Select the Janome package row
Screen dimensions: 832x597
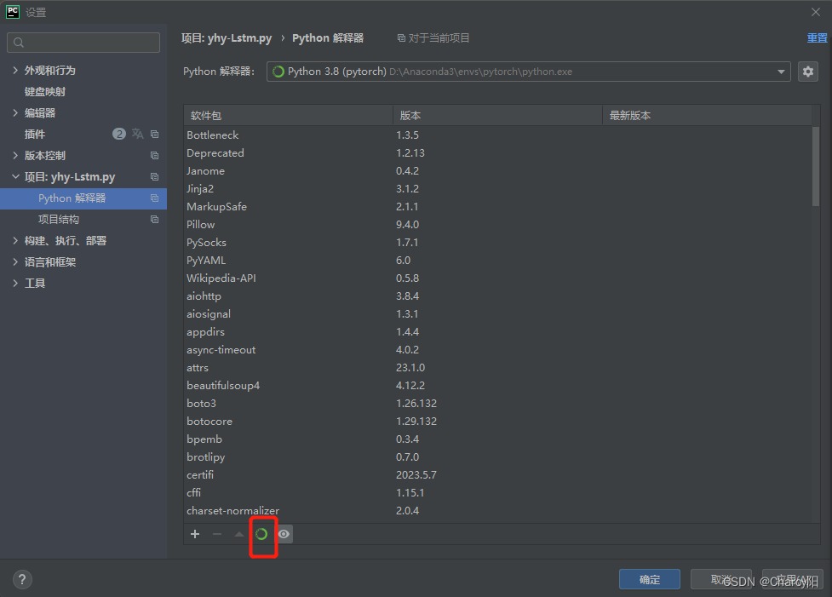click(x=497, y=171)
